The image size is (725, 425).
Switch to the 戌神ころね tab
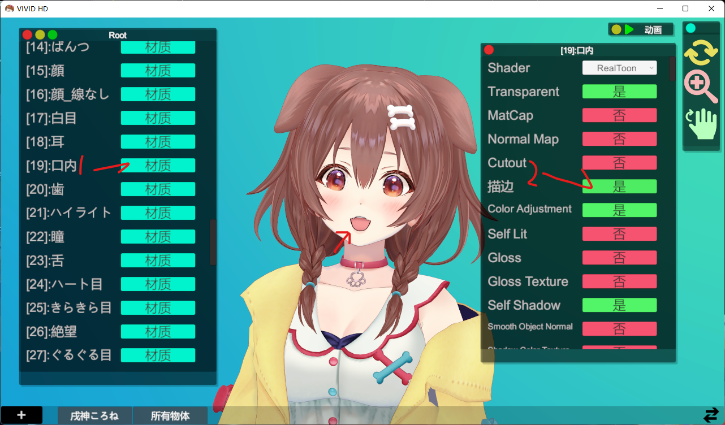tap(94, 415)
